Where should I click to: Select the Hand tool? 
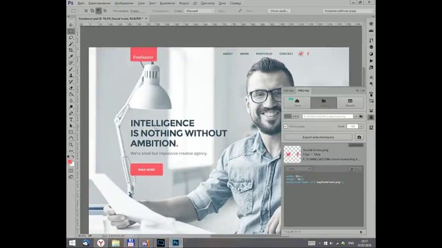coord(71,138)
